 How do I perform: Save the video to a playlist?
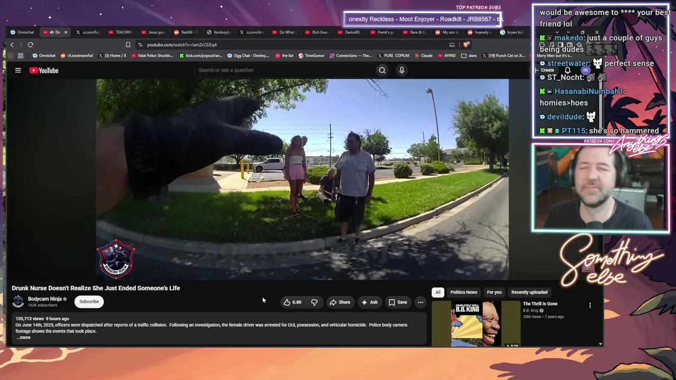point(398,302)
